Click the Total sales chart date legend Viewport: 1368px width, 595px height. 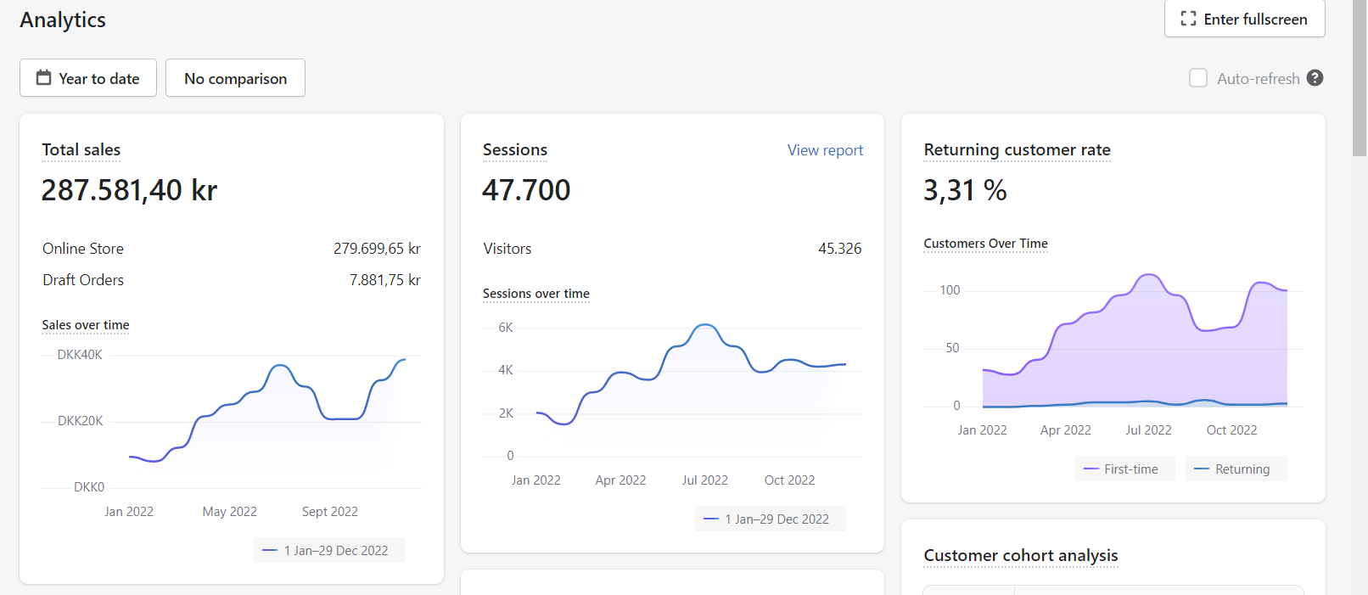(329, 550)
